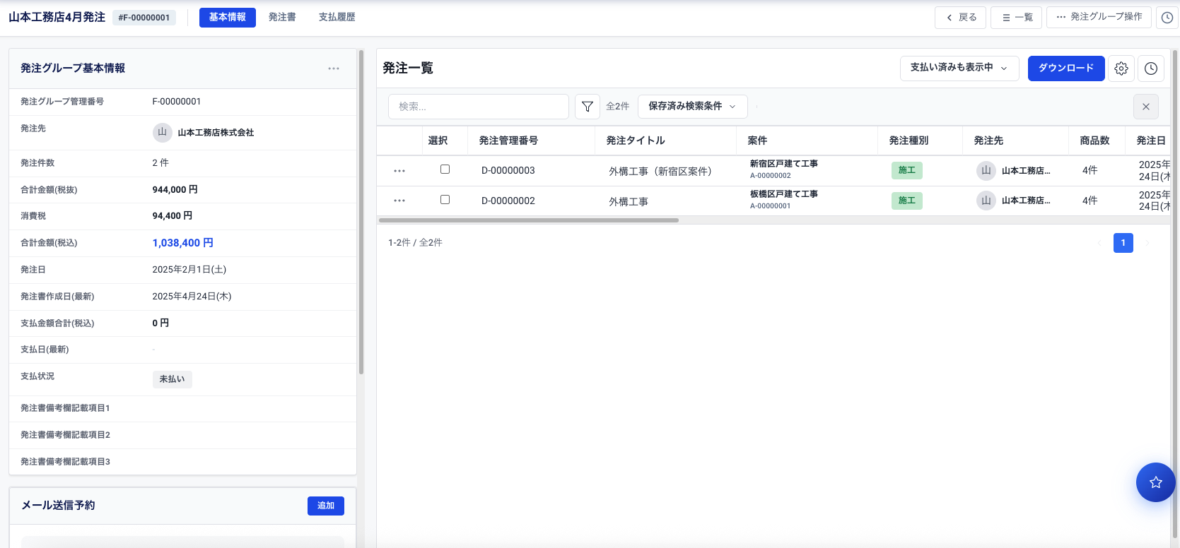Click the F-00000001 management number value
Image resolution: width=1180 pixels, height=548 pixels.
[177, 102]
